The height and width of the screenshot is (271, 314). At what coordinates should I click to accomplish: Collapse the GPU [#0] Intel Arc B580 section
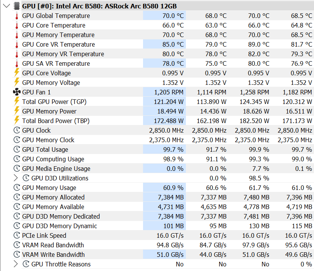click(7, 6)
